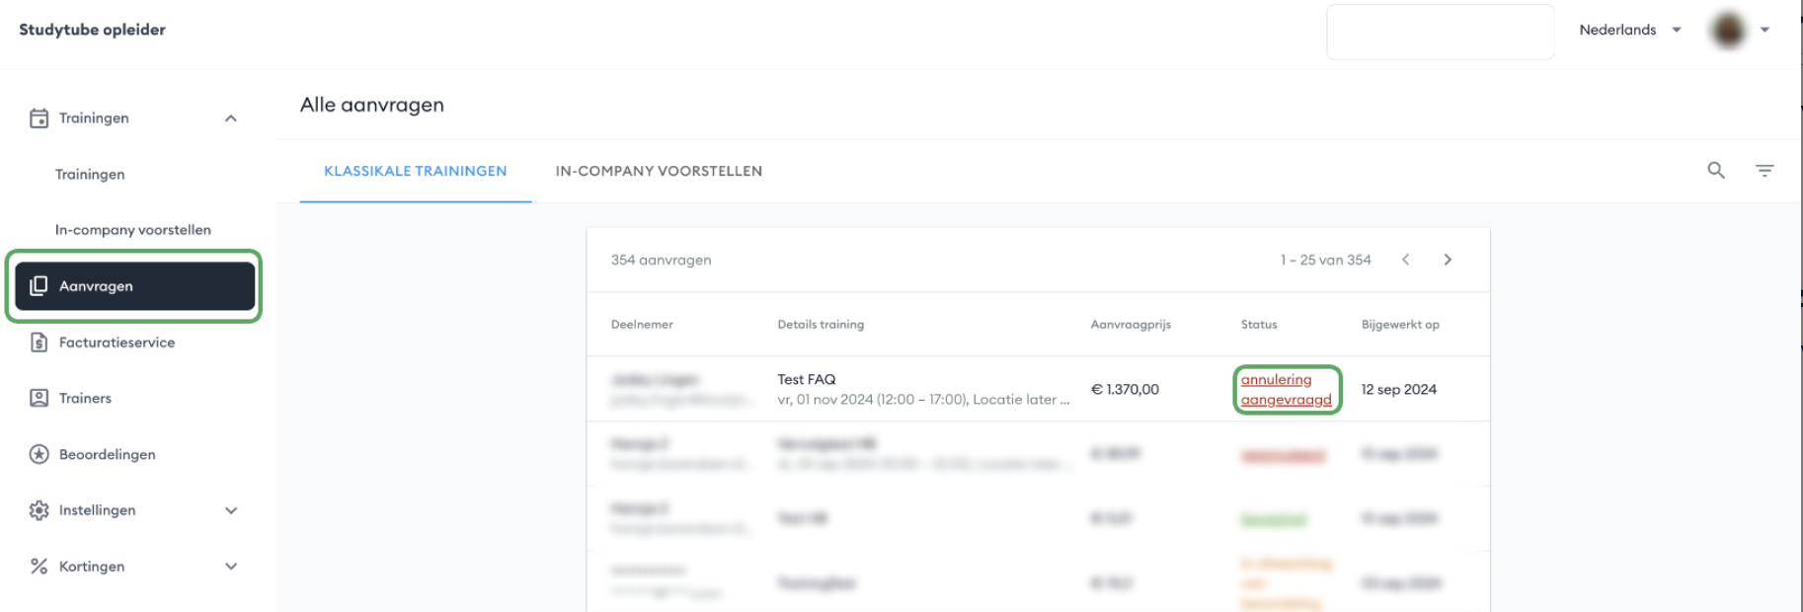1803x612 pixels.
Task: Click the Facturatieservice invoice icon
Action: coord(39,343)
